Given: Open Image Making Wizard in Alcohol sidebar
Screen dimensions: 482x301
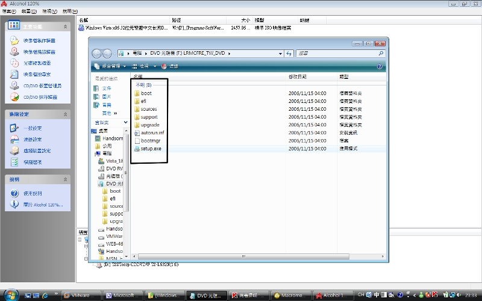Looking at the screenshot, I should [x=39, y=40].
